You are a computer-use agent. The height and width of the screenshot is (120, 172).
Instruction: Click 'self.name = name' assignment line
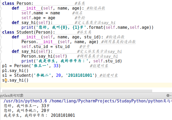[x=41, y=13]
